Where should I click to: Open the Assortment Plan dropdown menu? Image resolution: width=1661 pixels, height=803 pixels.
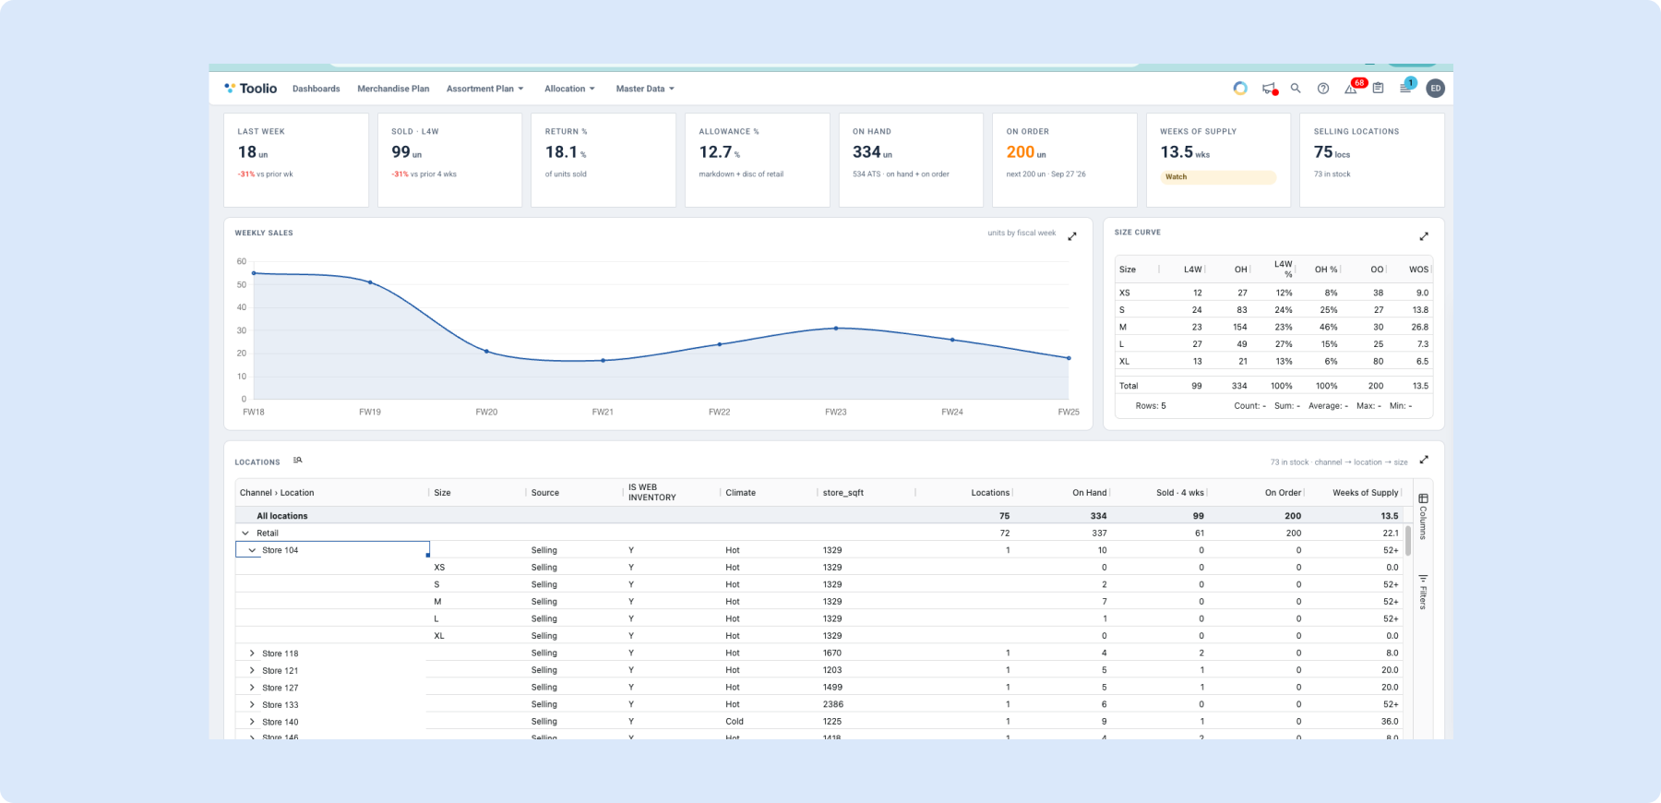pos(485,89)
